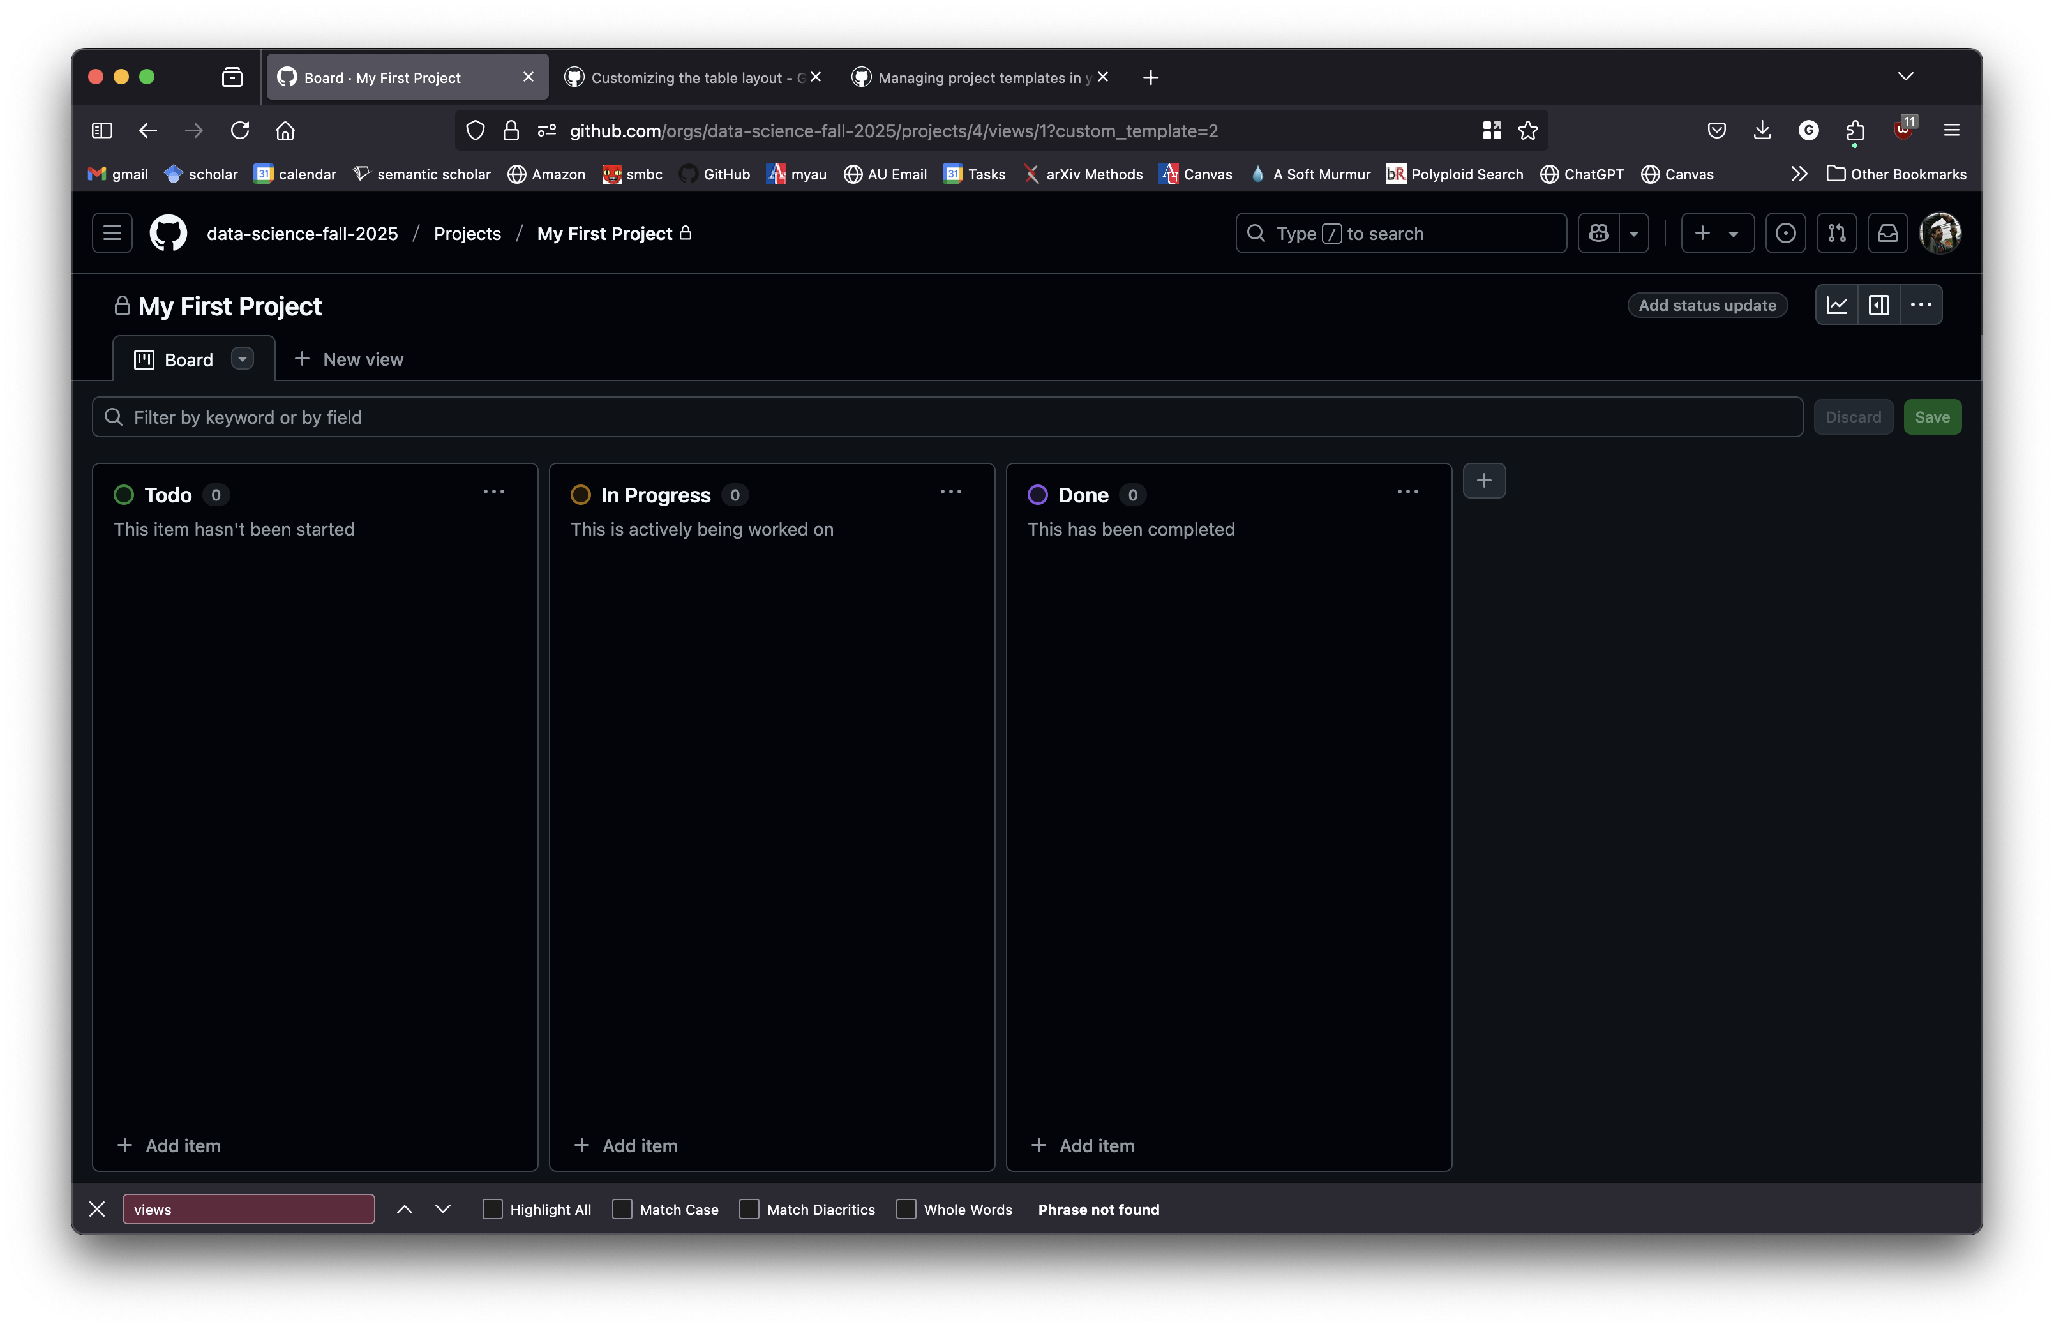Click the find bar text field

(248, 1209)
